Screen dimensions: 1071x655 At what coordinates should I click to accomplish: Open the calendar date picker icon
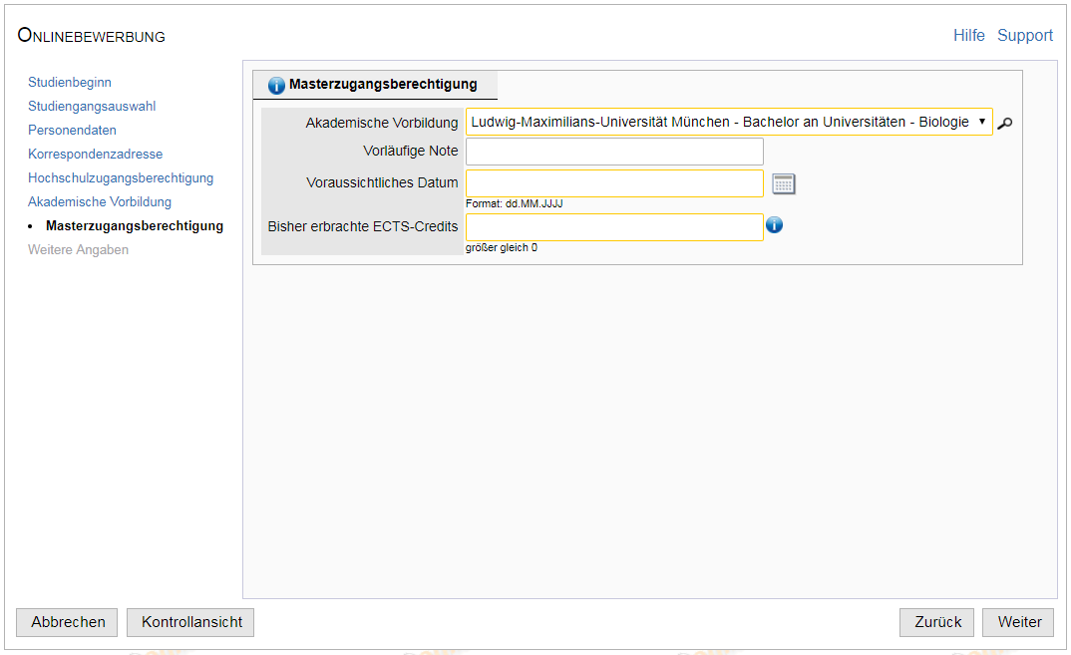[784, 183]
